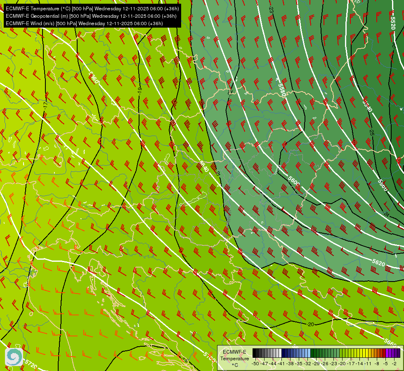Click the -2 tick label in legend

pyautogui.click(x=394, y=364)
